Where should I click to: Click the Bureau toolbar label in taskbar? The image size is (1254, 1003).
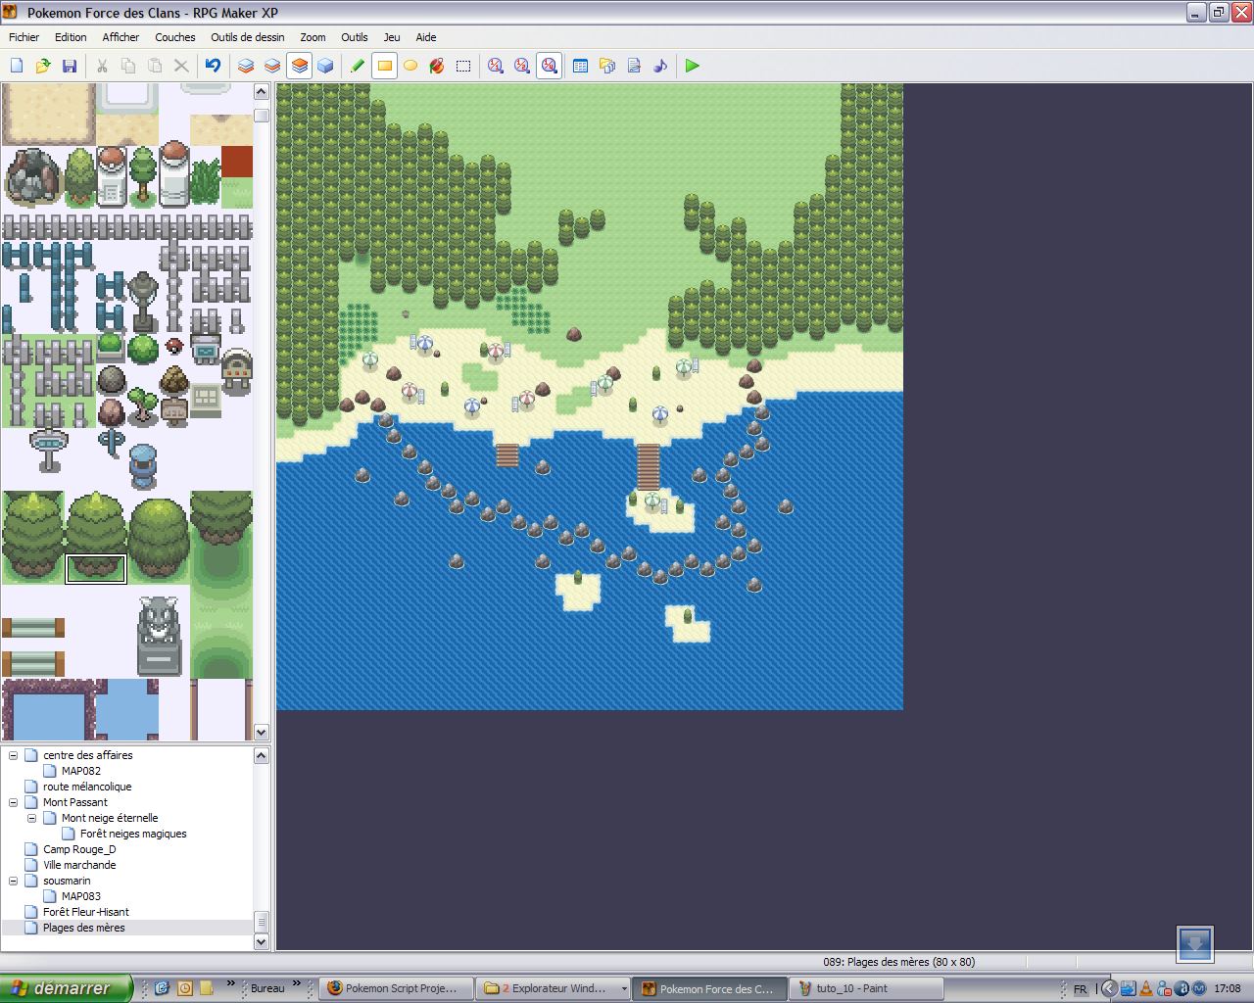(267, 988)
